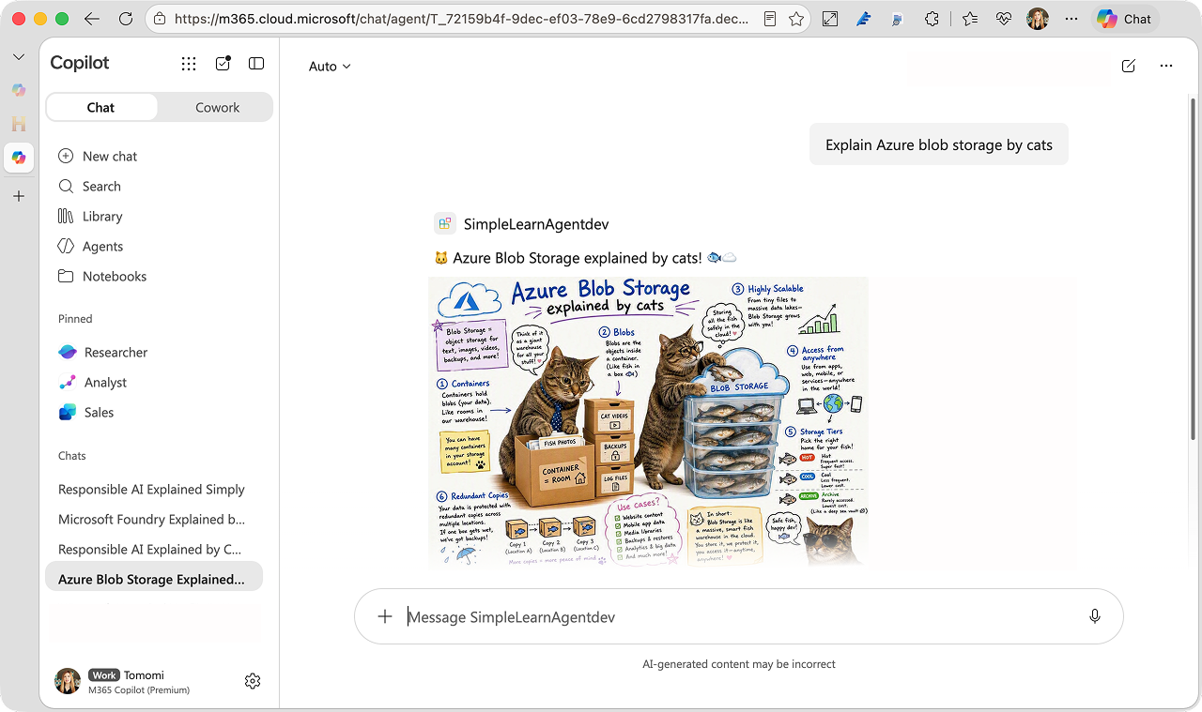This screenshot has width=1202, height=712.
Task: Open the Azure Blob Storage cats infographic
Action: click(x=648, y=421)
